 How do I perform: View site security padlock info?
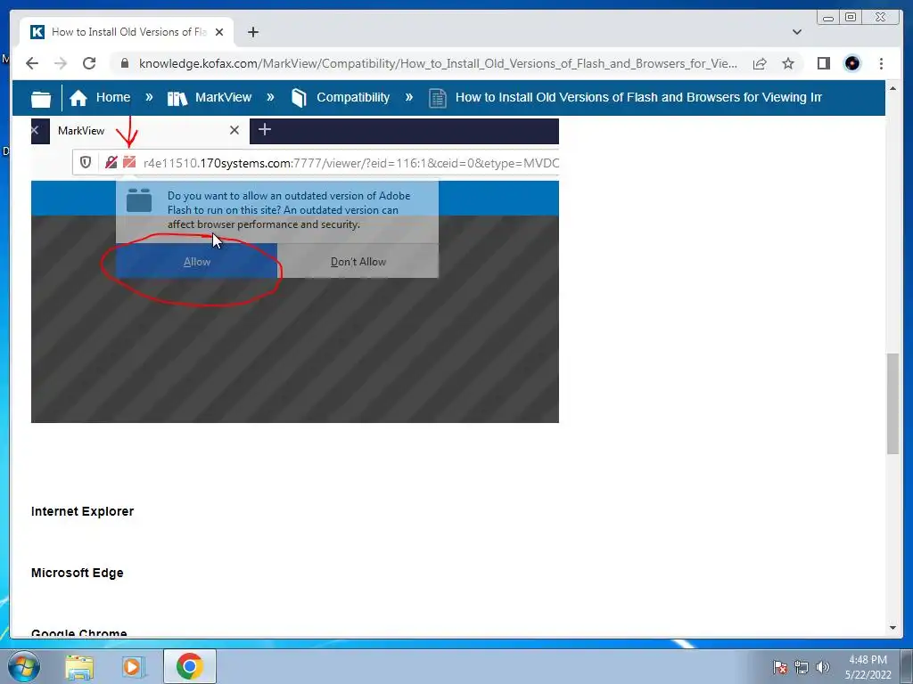pos(124,63)
